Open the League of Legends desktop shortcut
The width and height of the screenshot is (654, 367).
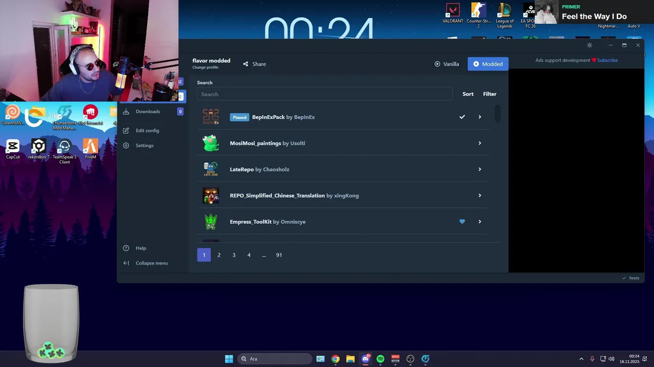click(x=504, y=15)
